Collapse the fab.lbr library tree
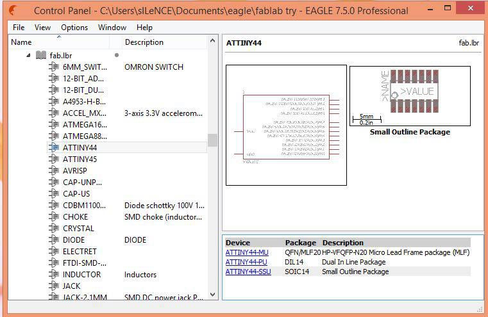Image resolution: width=488 pixels, height=317 pixels. pos(28,55)
